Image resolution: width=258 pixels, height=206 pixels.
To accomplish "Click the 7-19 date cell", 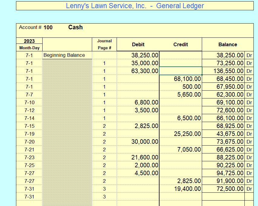I will pyautogui.click(x=29, y=134).
